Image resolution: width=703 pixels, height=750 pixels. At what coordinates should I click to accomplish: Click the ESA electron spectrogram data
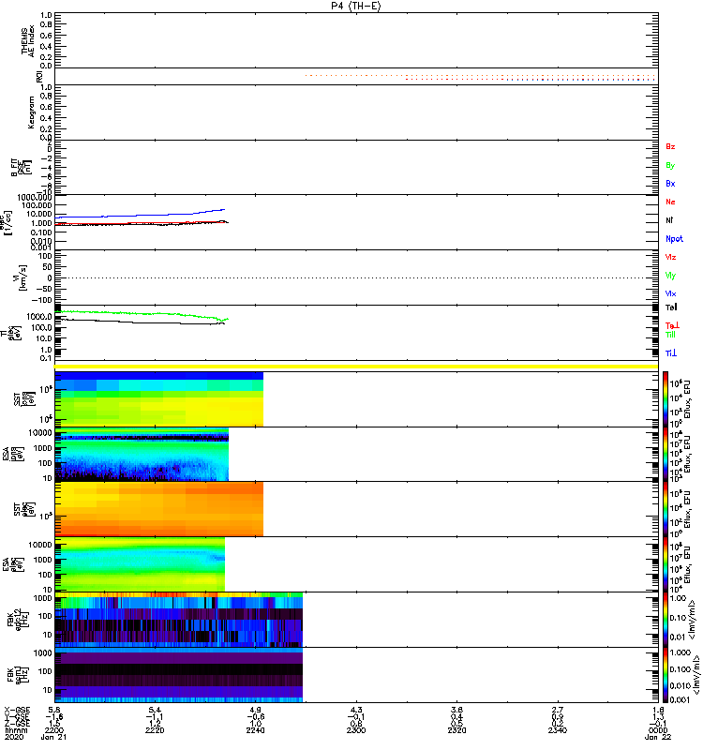coord(140,564)
